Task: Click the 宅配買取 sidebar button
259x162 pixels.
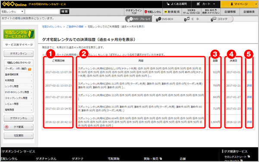Action: (x=19, y=136)
